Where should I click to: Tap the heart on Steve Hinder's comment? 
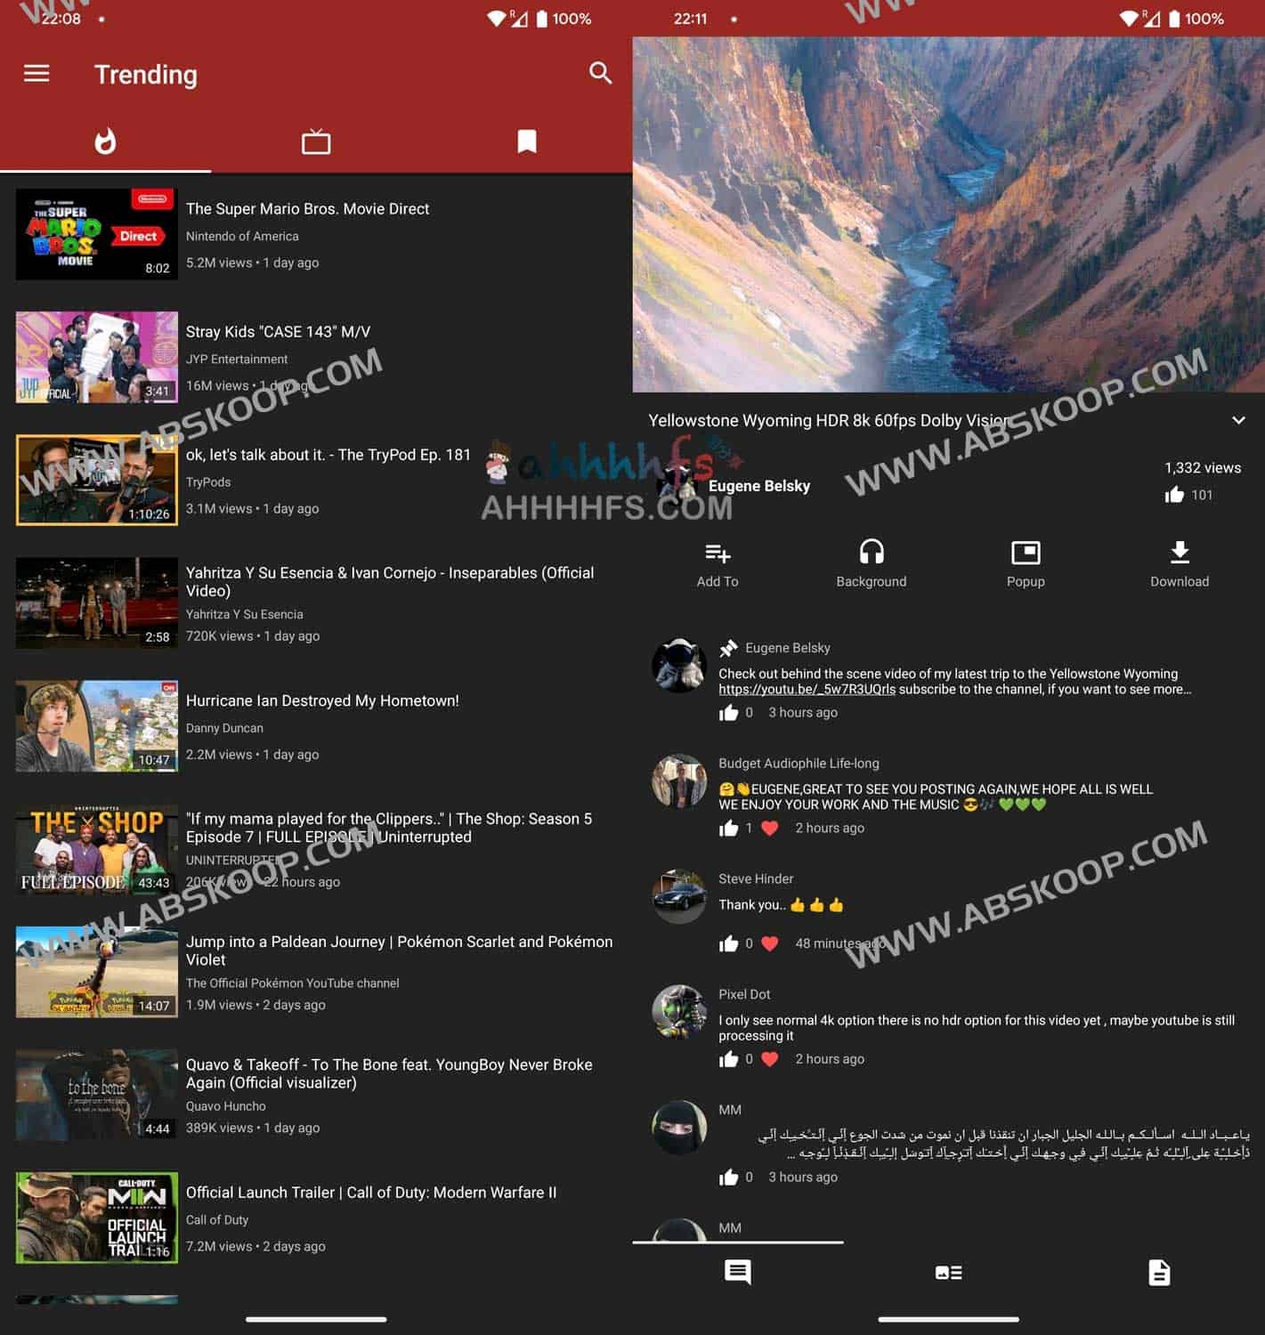tap(769, 943)
